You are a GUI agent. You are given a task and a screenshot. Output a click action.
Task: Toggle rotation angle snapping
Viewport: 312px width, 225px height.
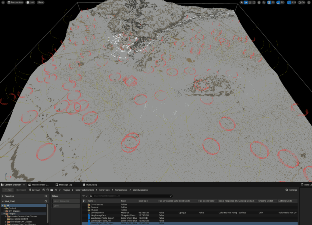point(278,2)
